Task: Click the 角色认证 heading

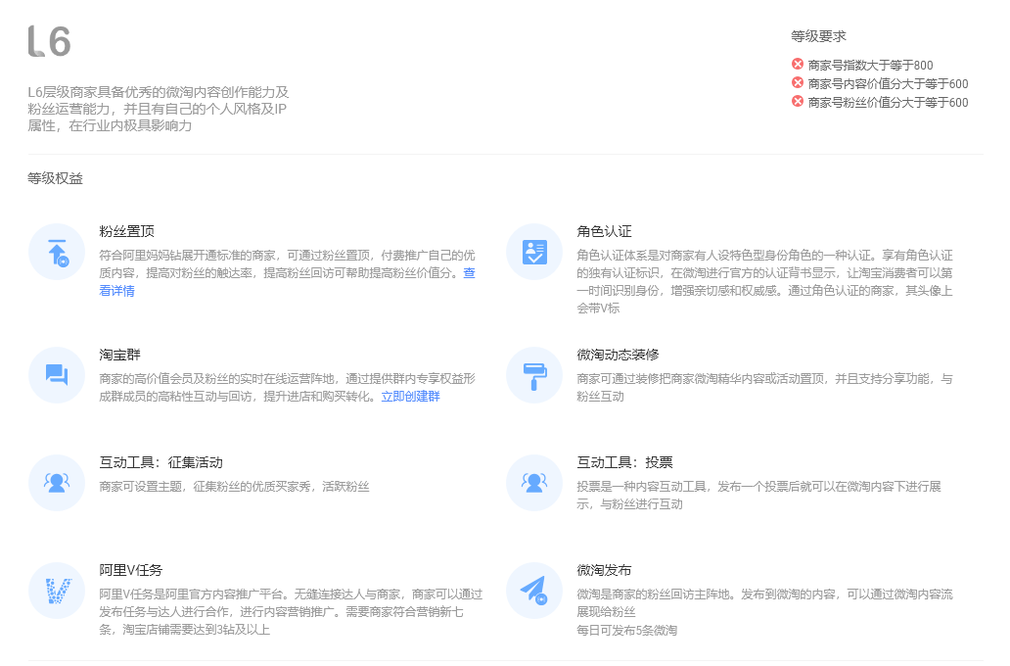Action: 605,231
